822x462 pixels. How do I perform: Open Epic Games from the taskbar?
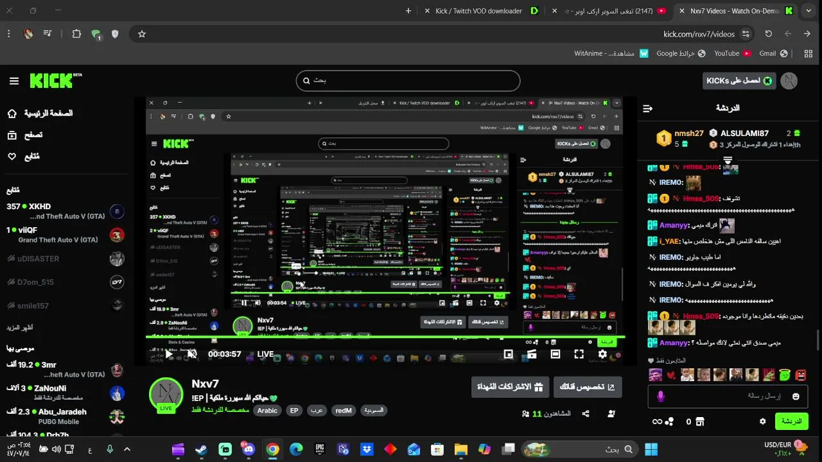point(319,449)
